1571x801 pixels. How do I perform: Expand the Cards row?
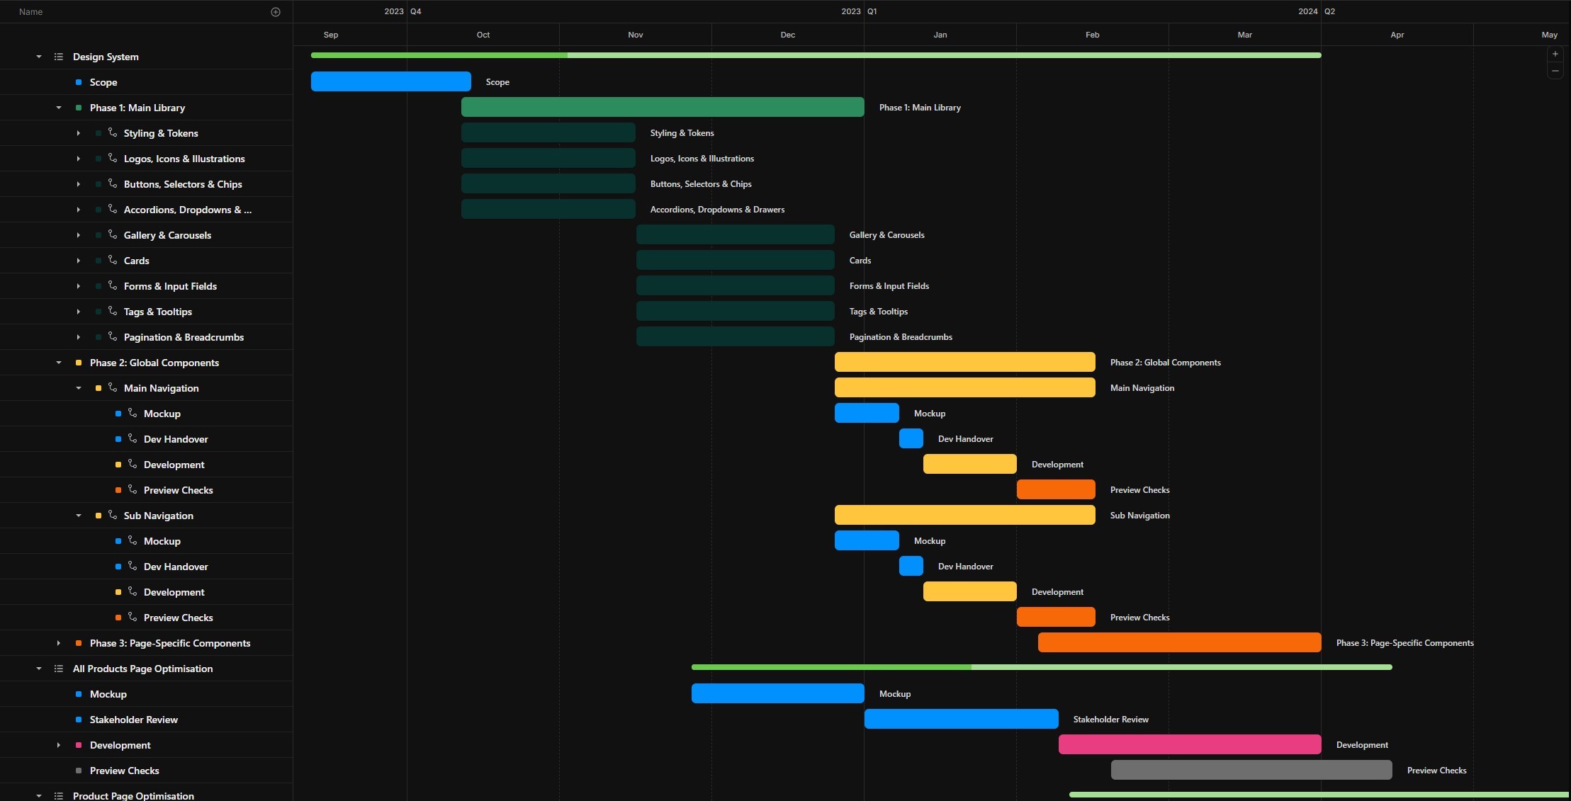coord(79,261)
